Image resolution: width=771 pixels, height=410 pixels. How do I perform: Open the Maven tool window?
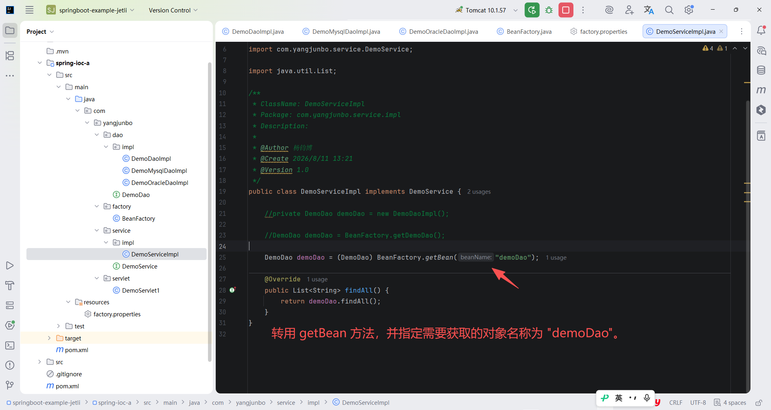point(761,90)
